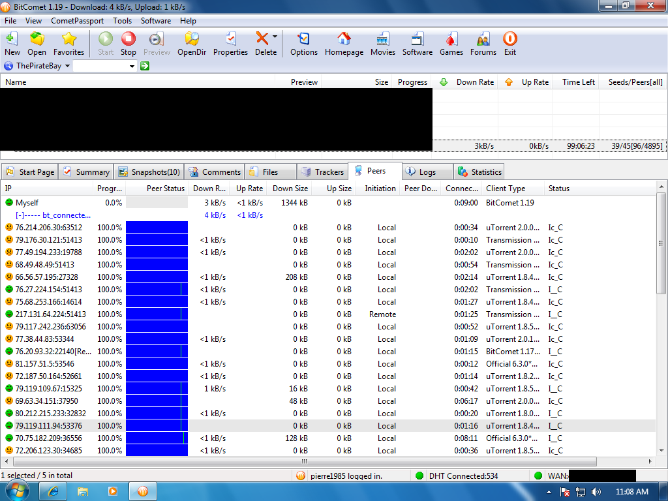Viewport: 668px width, 501px height.
Task: Open task Properties from the toolbar
Action: click(x=230, y=38)
